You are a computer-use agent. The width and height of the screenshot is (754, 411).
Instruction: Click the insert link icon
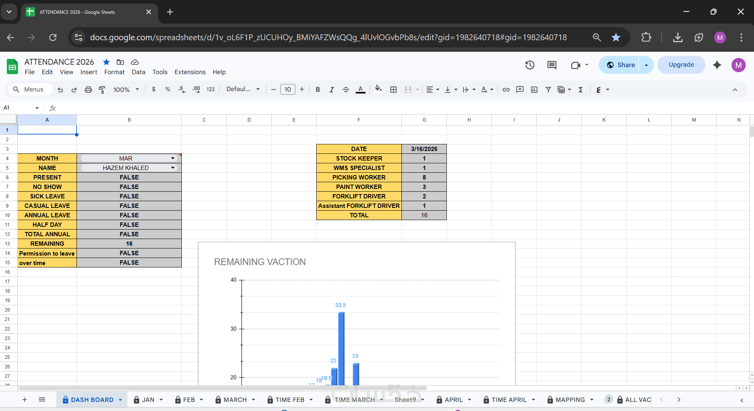point(506,90)
